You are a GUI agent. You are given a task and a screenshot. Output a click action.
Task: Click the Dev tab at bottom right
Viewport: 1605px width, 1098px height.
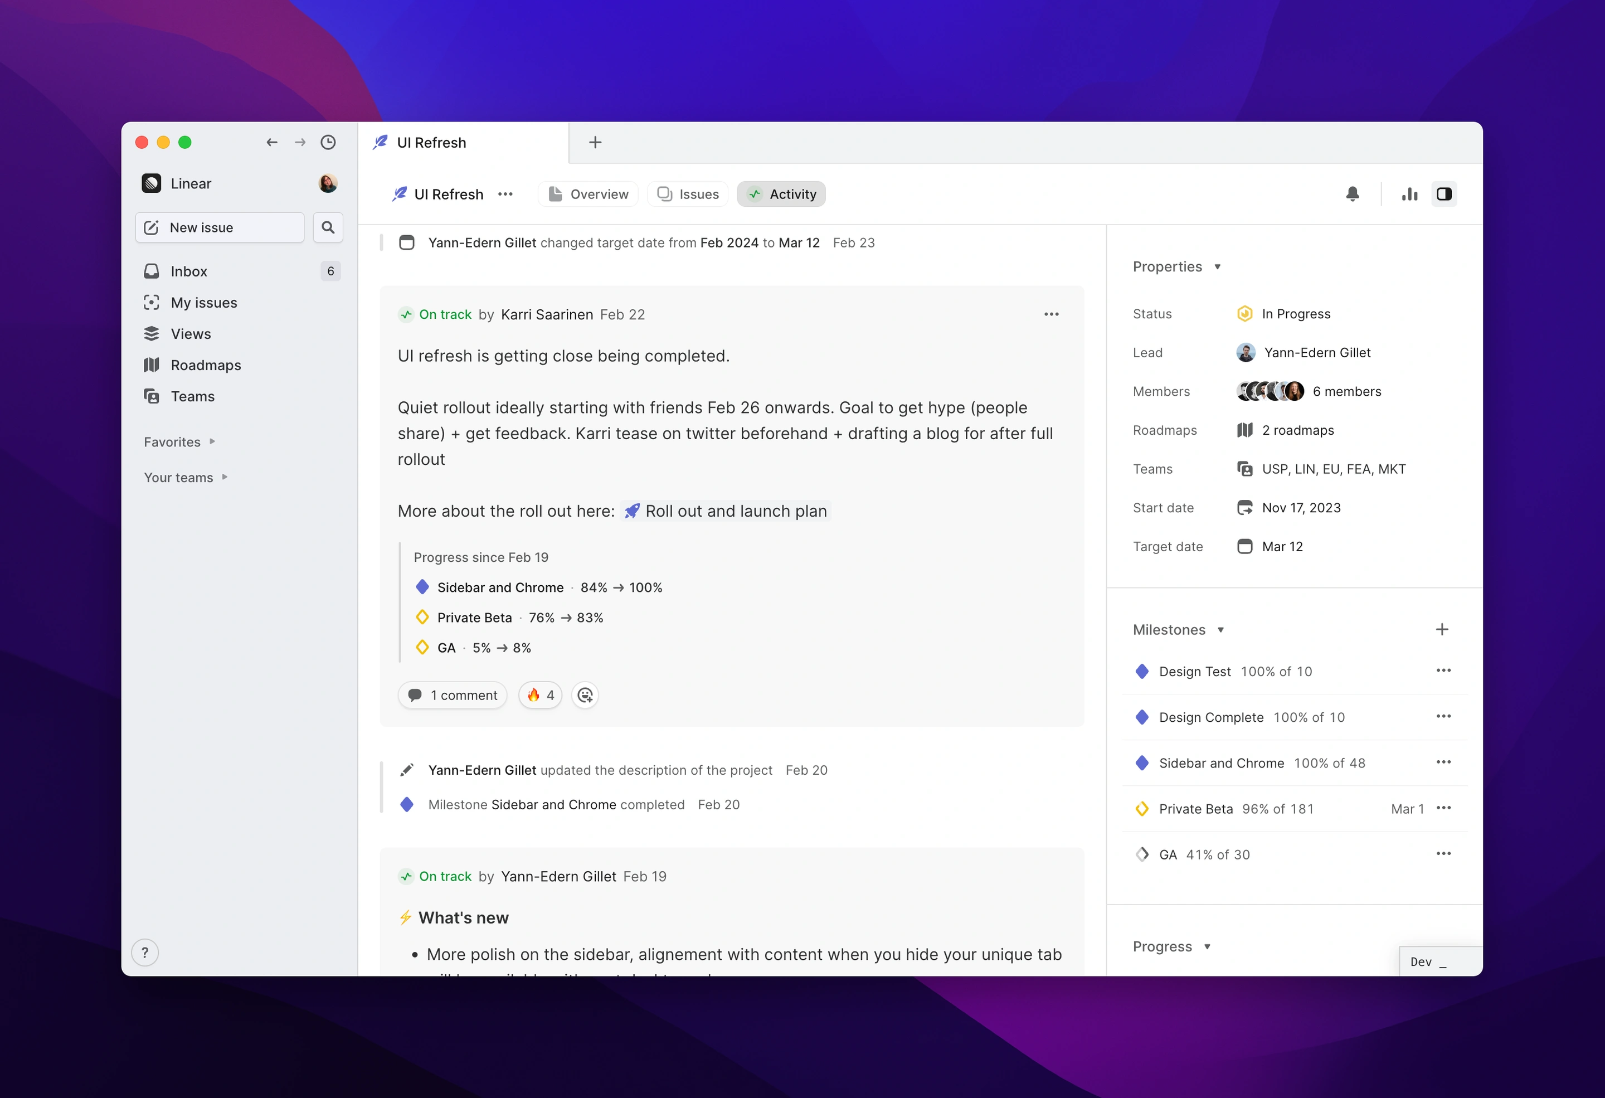[1440, 962]
